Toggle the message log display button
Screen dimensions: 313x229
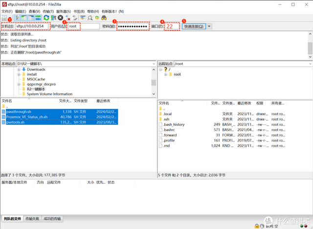(17, 18)
